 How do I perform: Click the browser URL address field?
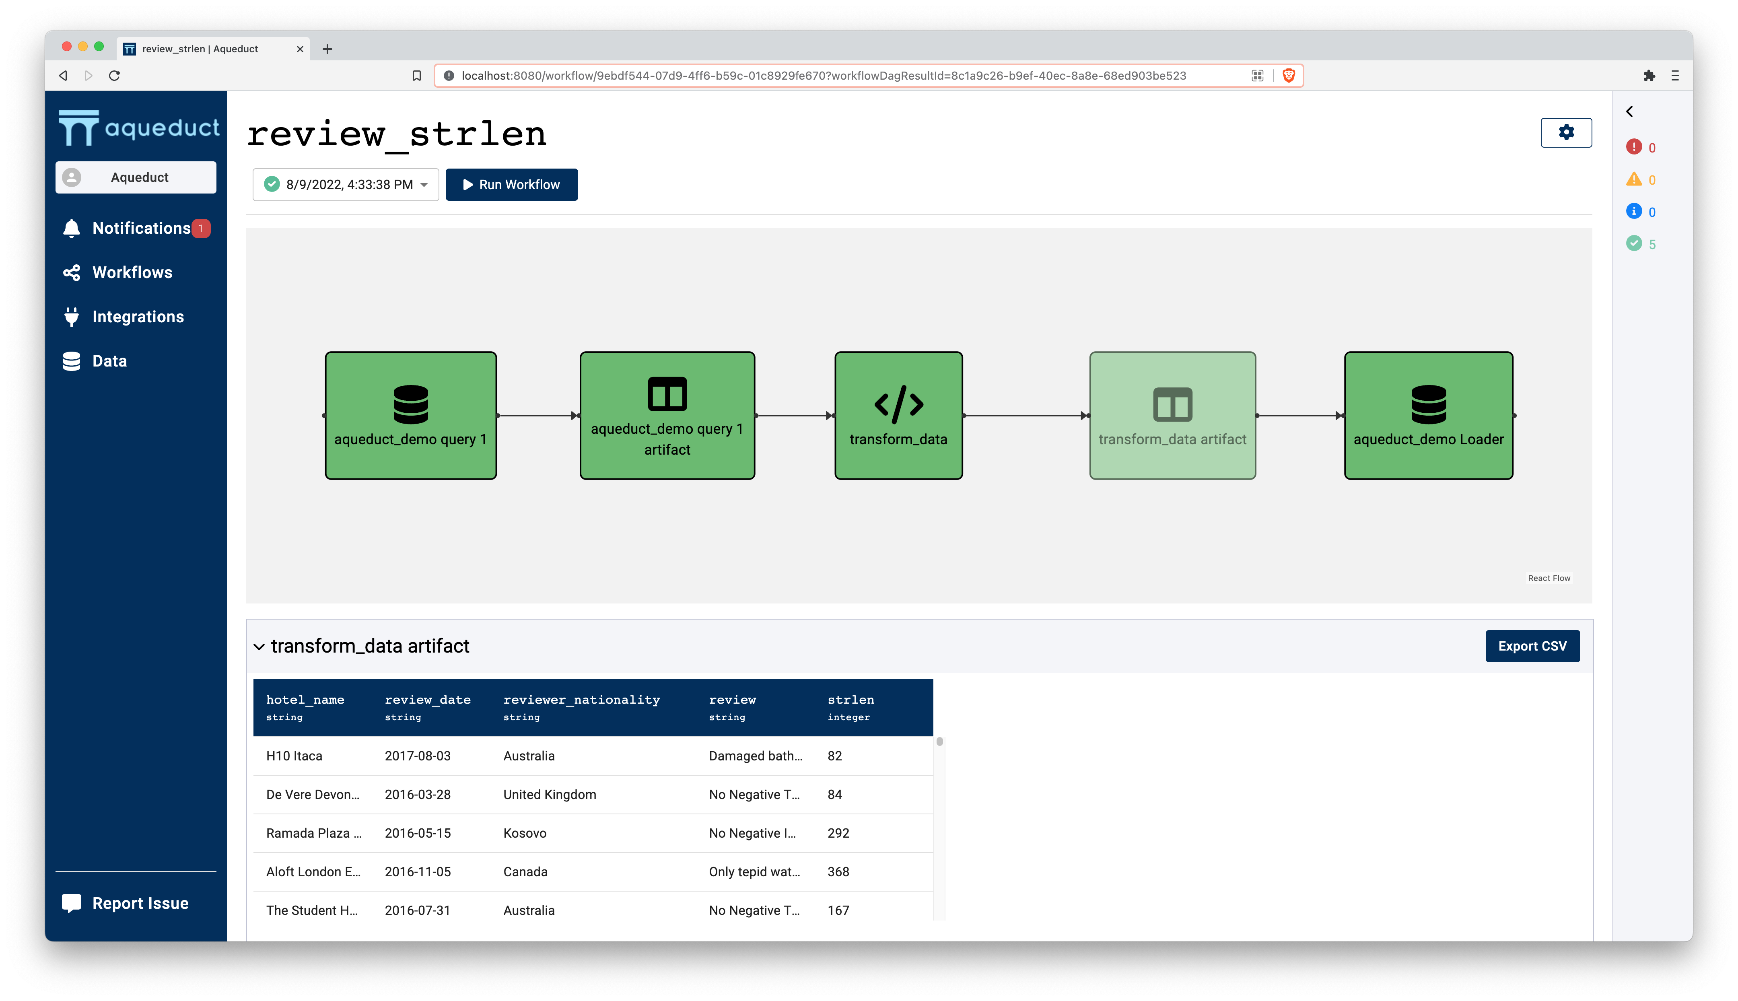coord(825,76)
